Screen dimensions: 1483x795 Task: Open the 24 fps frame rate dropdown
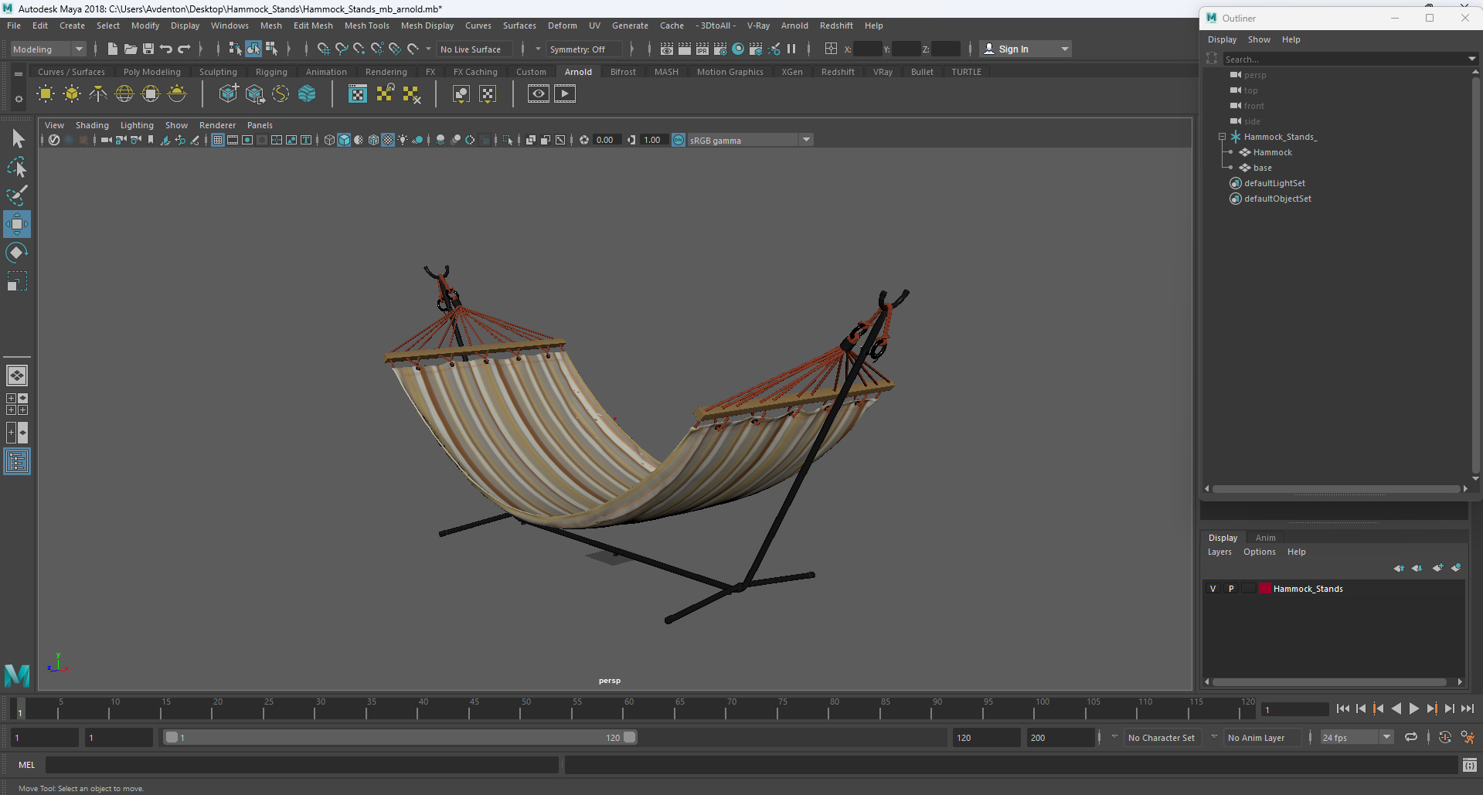coord(1356,737)
